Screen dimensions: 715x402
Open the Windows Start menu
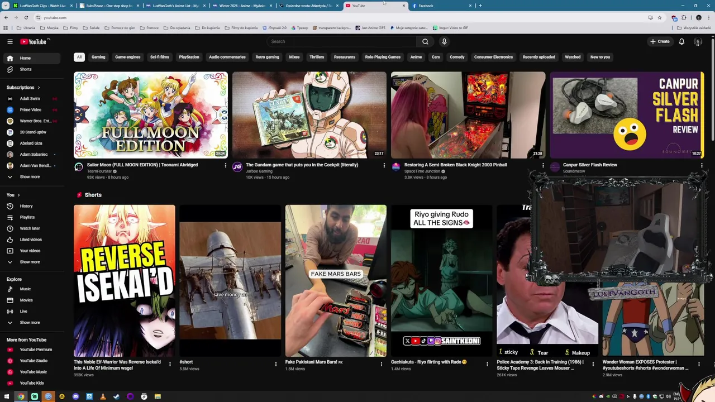pyautogui.click(x=7, y=396)
